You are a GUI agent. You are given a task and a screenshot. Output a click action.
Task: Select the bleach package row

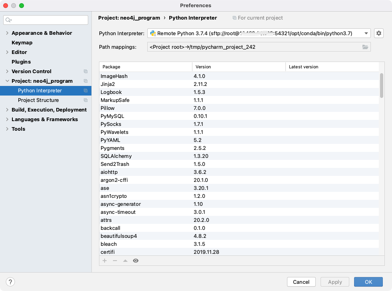(239, 244)
